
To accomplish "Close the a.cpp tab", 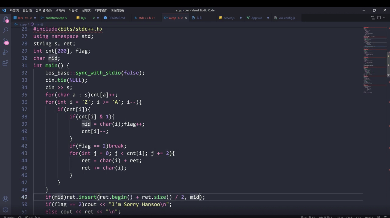I will pyautogui.click(x=186, y=18).
